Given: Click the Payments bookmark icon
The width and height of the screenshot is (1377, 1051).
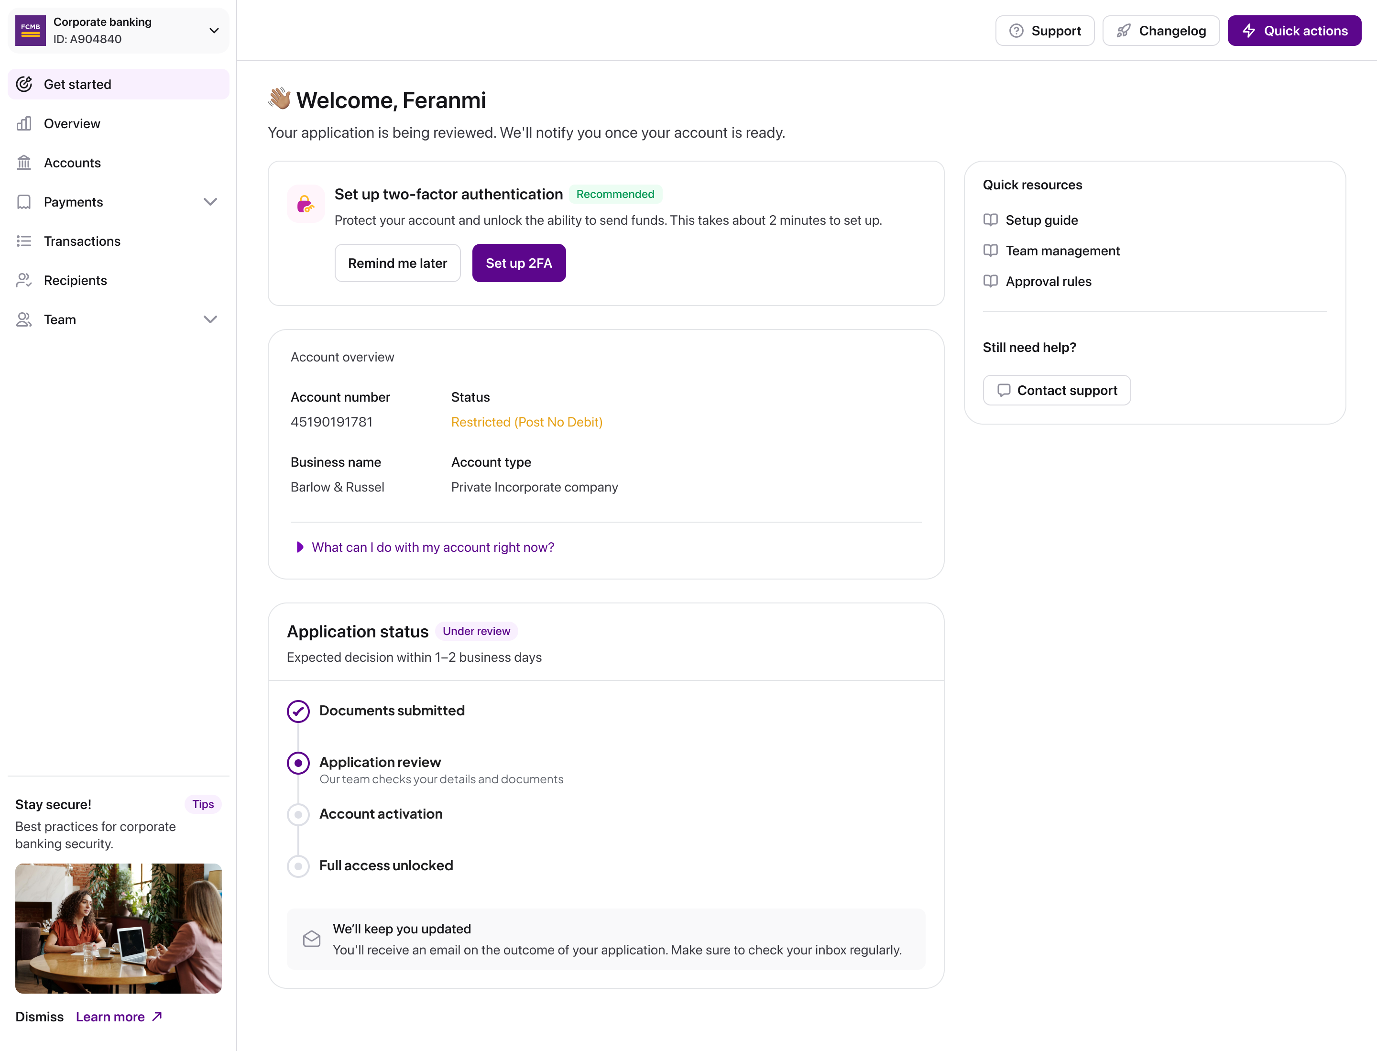Looking at the screenshot, I should click(x=24, y=202).
